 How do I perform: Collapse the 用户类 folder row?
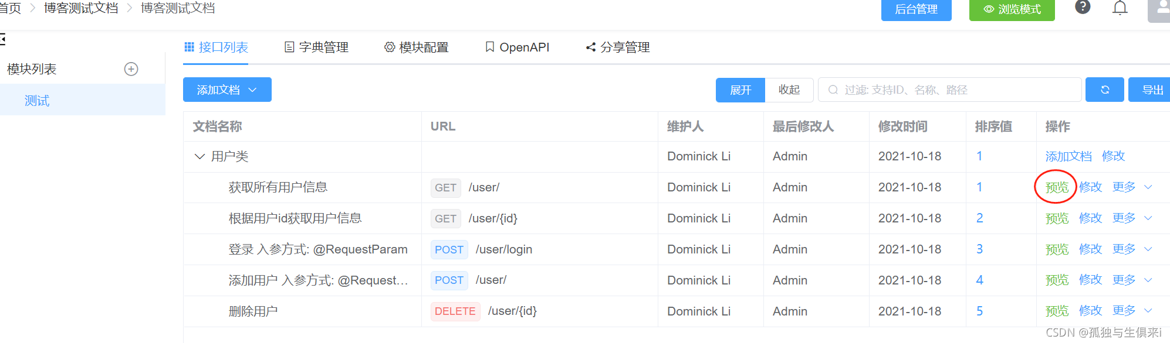click(x=199, y=156)
